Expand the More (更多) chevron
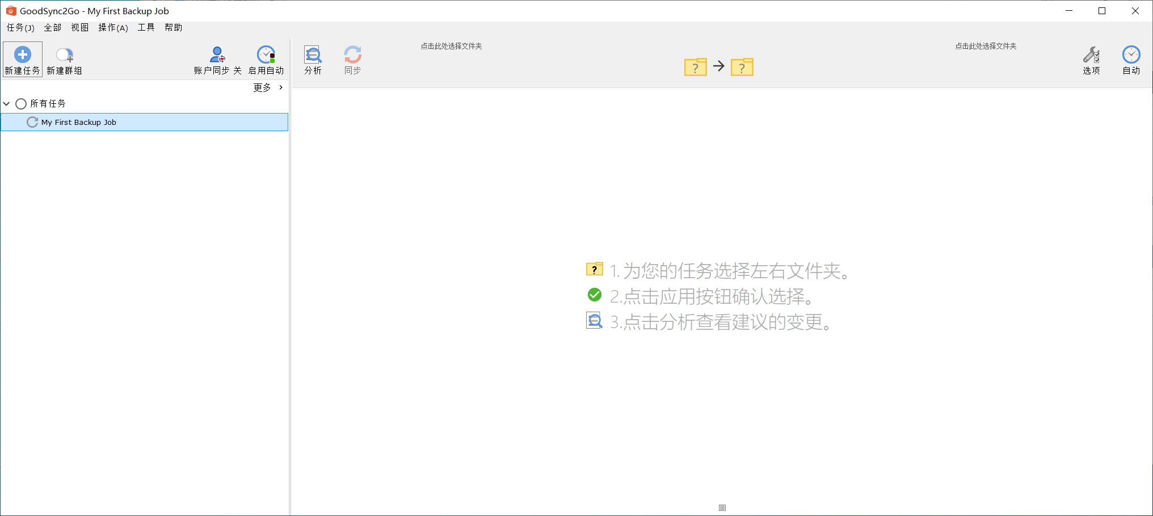The height and width of the screenshot is (516, 1153). 281,87
